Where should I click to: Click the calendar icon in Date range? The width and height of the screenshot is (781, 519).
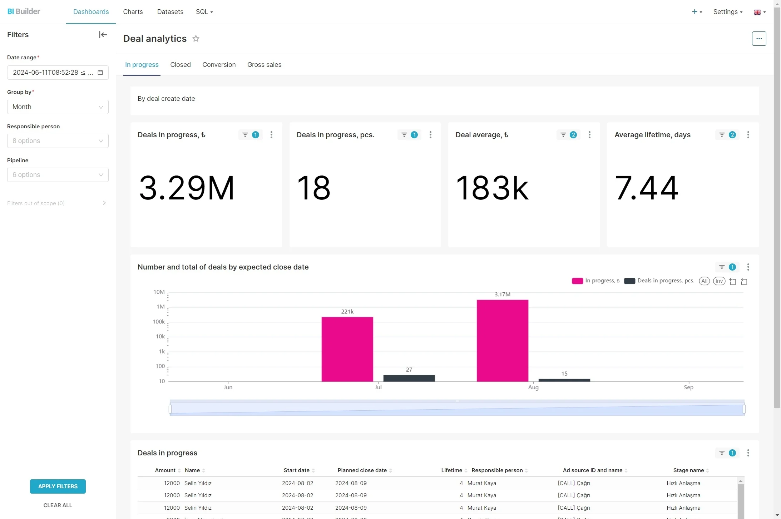coord(100,73)
